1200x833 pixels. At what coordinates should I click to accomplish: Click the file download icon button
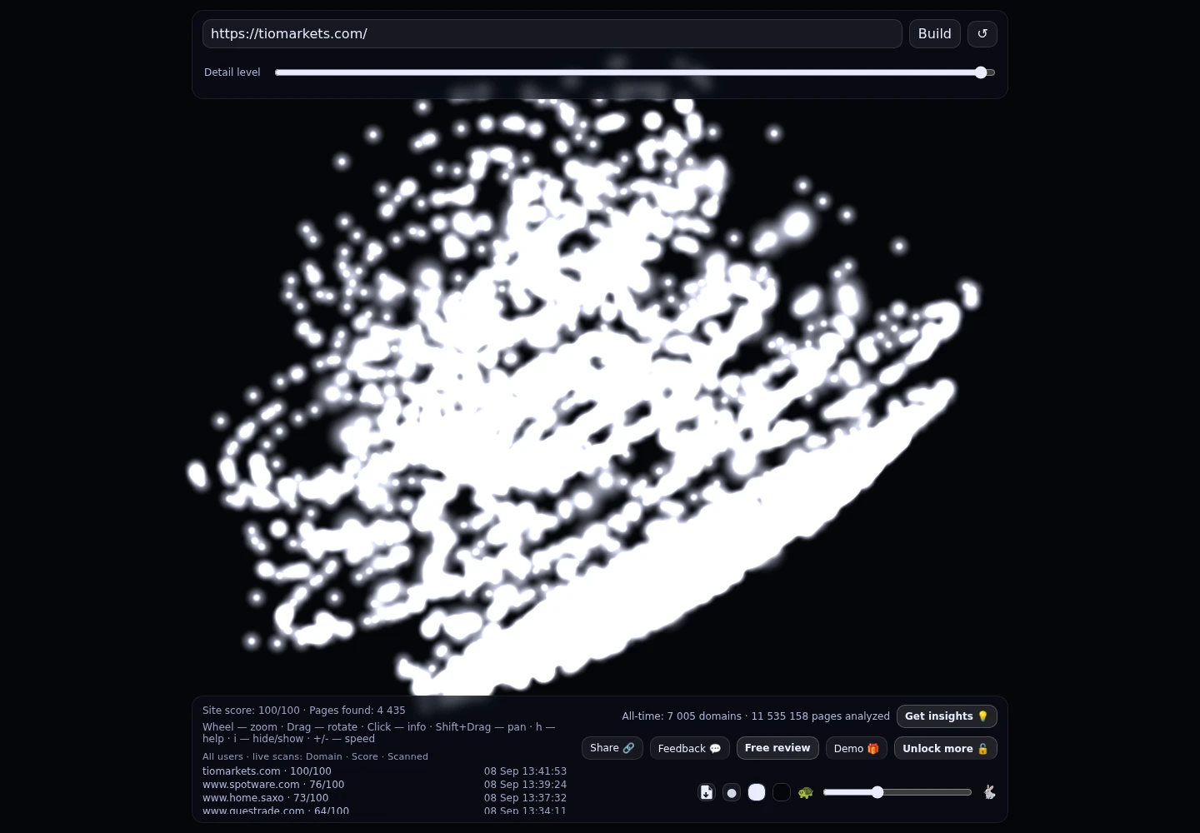coord(707,792)
